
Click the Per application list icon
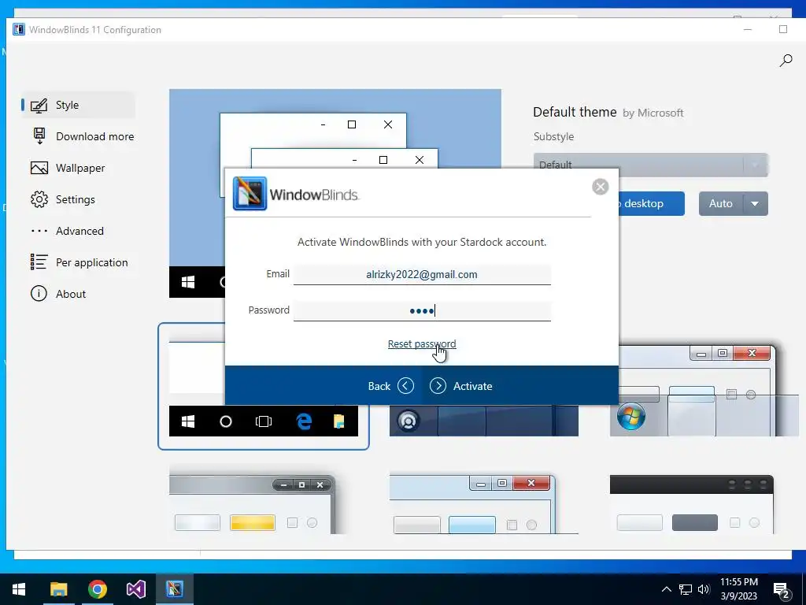39,262
